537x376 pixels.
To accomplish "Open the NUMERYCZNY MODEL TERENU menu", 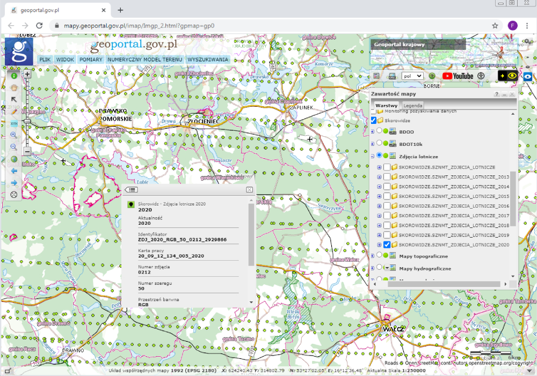I will 145,60.
